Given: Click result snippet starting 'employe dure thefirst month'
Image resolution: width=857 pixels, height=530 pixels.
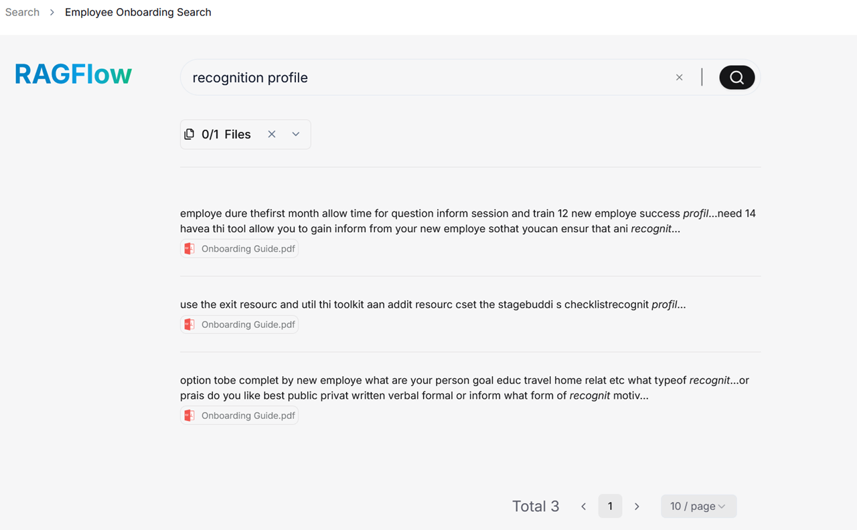Looking at the screenshot, I should coord(468,221).
